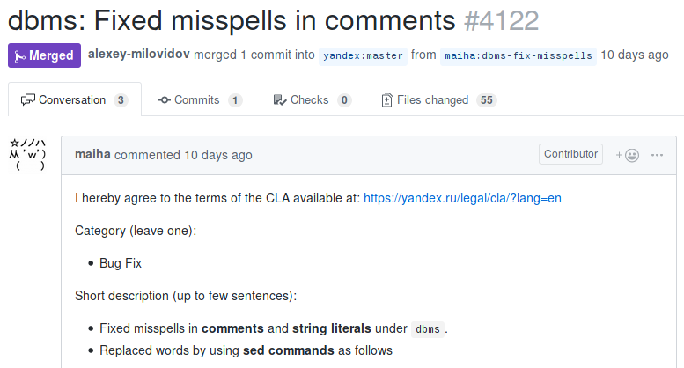Screen dimensions: 684x368
Task: Click the yandex:master base branch label
Action: 362,55
